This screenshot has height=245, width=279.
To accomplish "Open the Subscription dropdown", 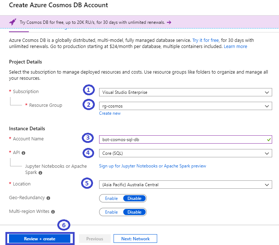I will tap(185, 92).
